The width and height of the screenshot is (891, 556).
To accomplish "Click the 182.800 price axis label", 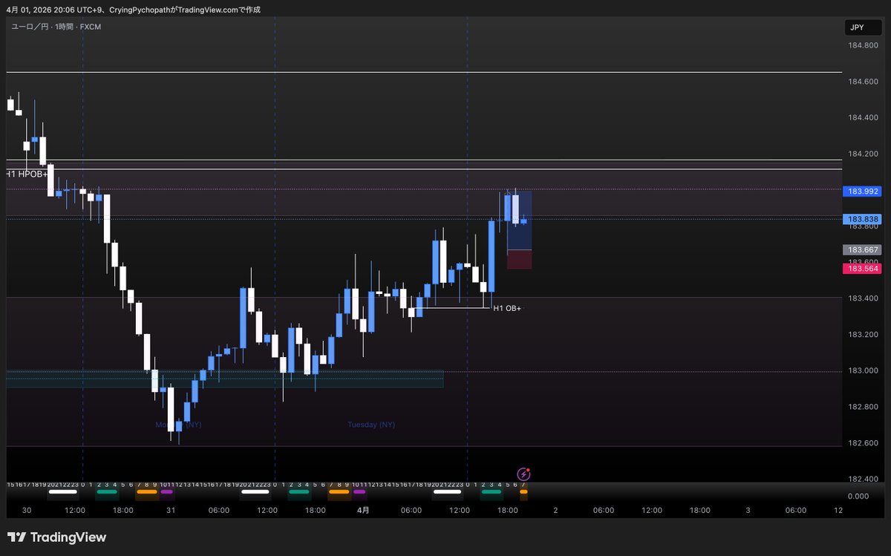I will (x=863, y=407).
